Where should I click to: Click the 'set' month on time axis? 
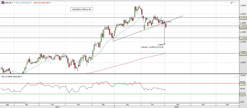point(26,104)
